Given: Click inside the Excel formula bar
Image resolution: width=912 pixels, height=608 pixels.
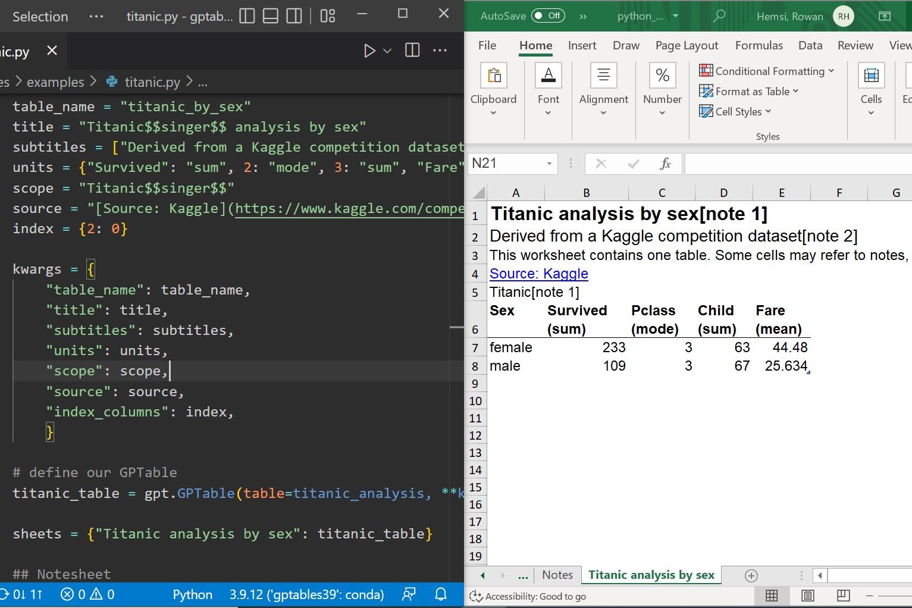Looking at the screenshot, I should point(797,164).
